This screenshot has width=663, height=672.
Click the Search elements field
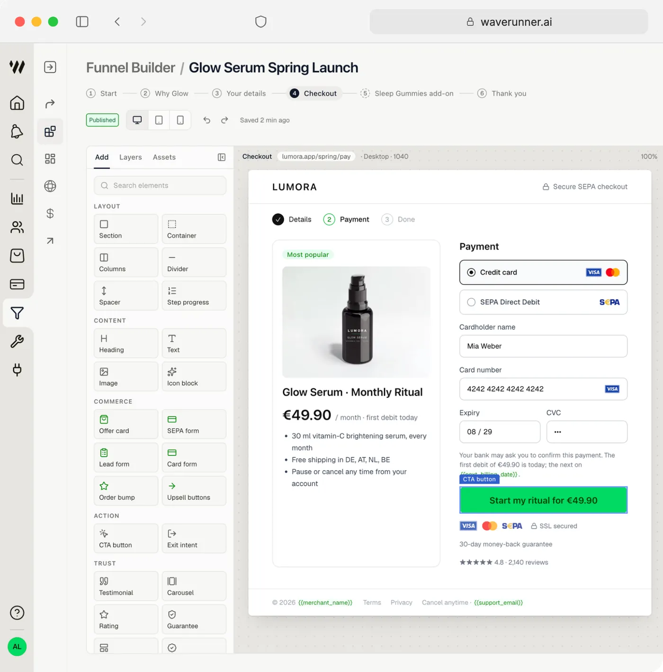tap(160, 186)
